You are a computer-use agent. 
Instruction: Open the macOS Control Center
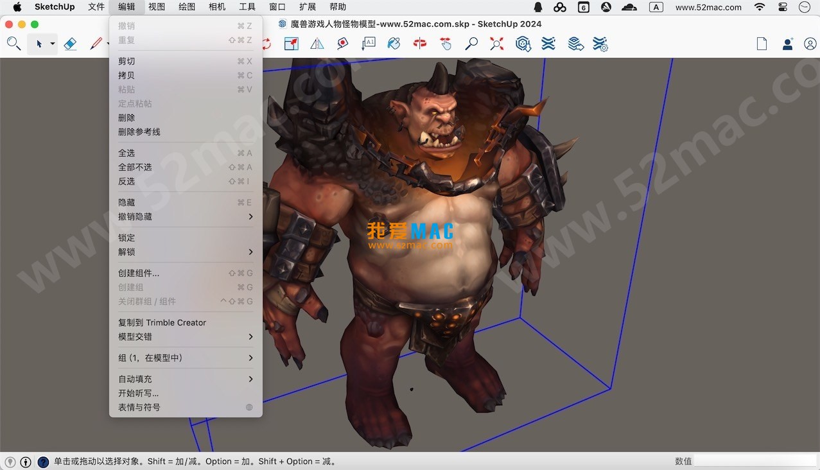click(783, 7)
